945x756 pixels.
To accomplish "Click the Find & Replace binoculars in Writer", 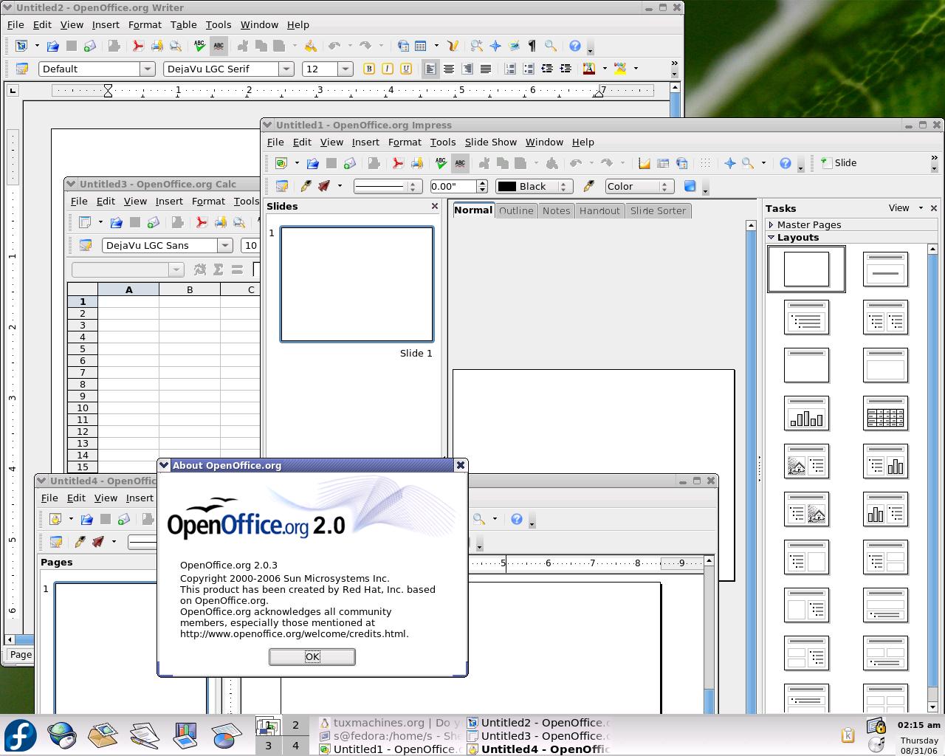I will 477,46.
